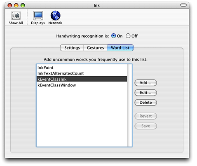Zoom the Ink window with green button
Image resolution: width=197 pixels, height=166 pixels.
pos(23,5)
